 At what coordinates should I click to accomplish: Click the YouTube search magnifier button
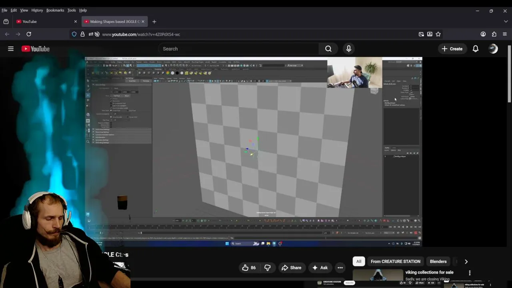[328, 49]
